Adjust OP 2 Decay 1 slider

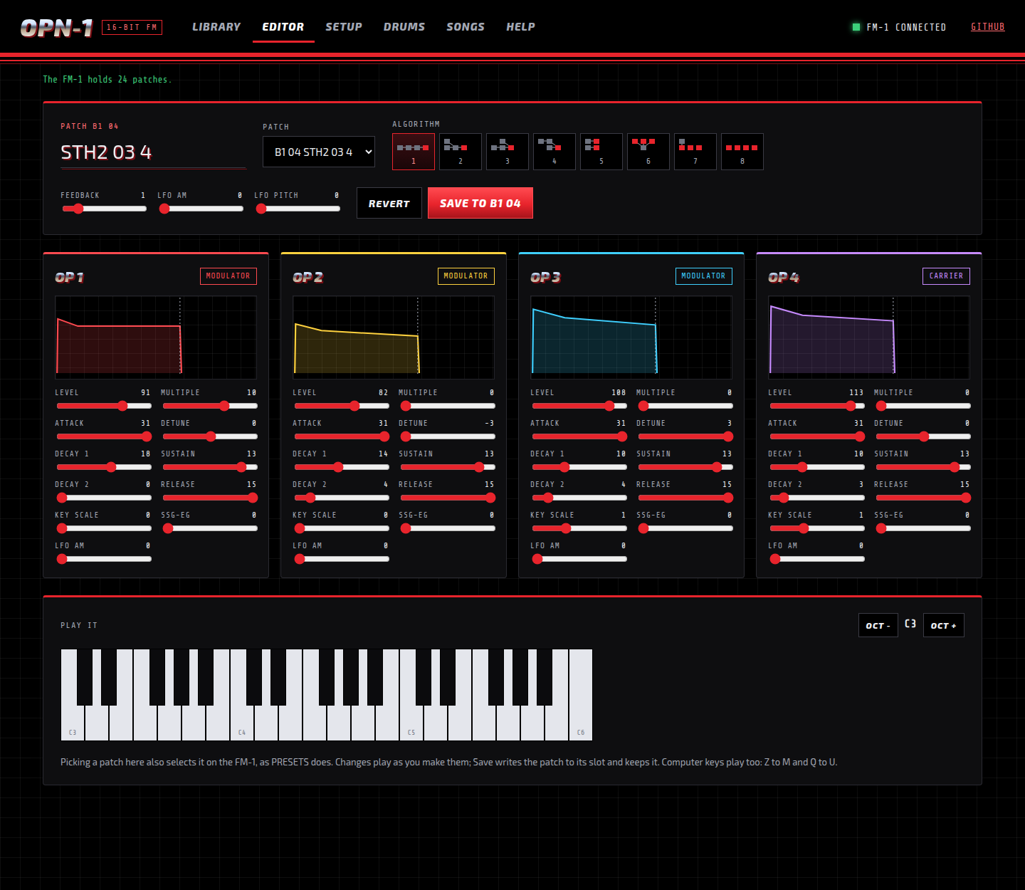point(342,467)
